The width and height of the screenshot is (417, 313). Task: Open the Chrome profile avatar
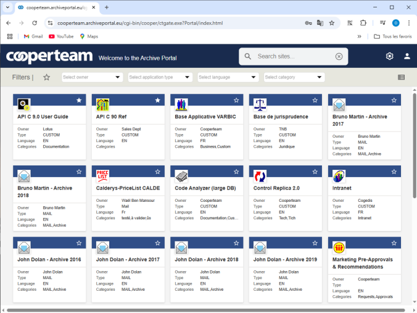(396, 23)
